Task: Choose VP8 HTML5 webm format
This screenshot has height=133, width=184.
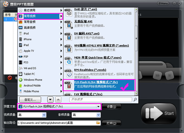Action: (101, 45)
